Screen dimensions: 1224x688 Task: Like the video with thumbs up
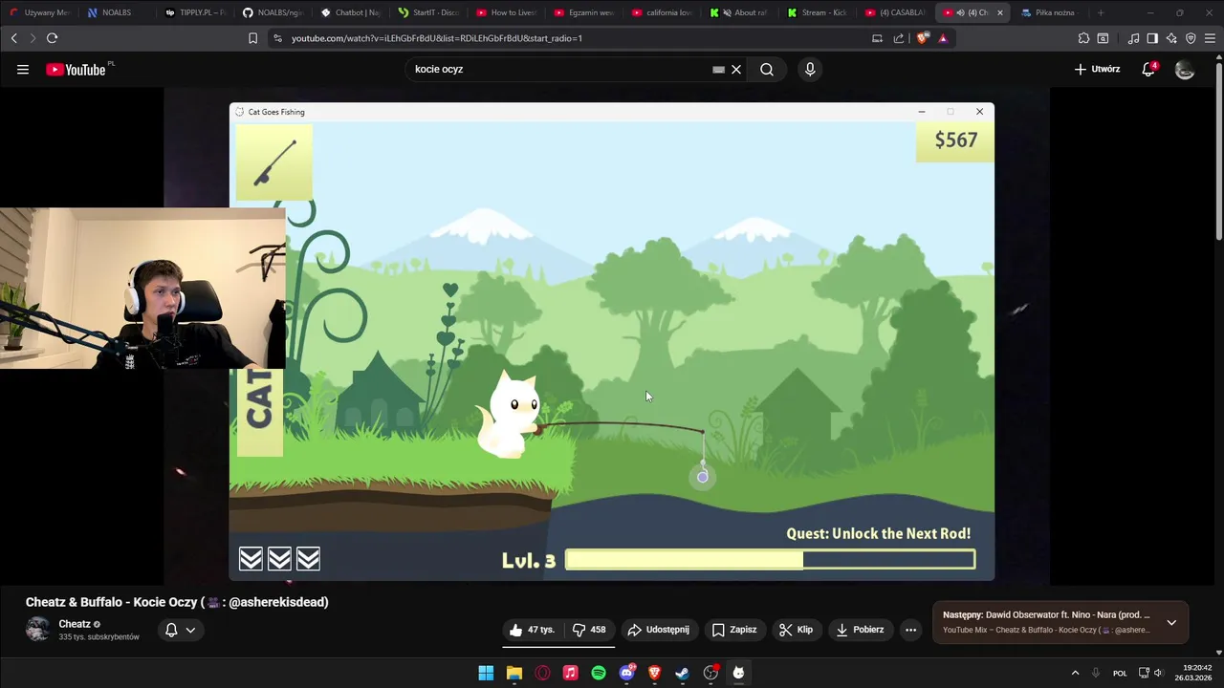point(532,630)
